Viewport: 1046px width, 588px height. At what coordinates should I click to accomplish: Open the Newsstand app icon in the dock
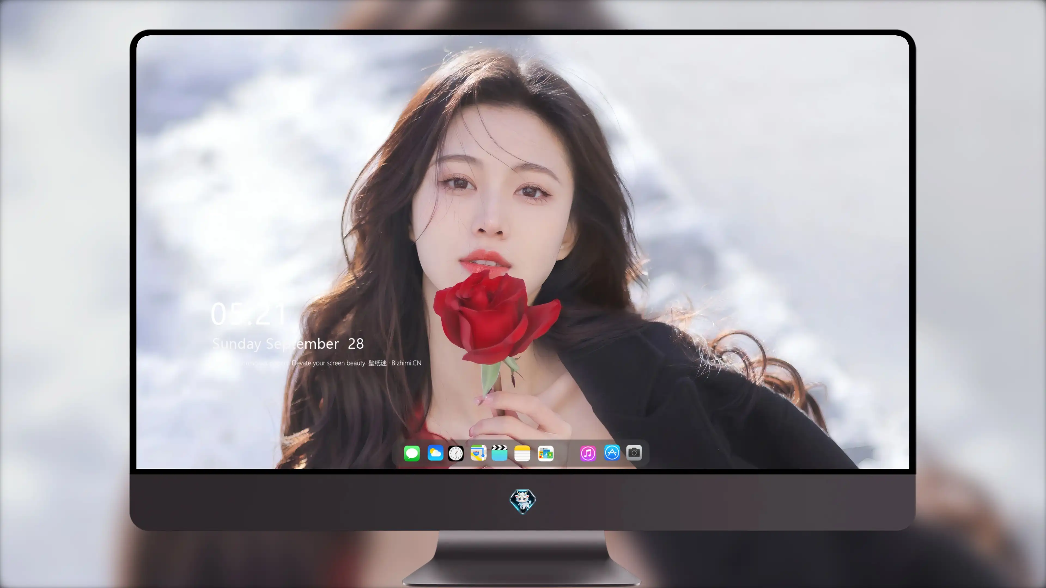pyautogui.click(x=545, y=453)
